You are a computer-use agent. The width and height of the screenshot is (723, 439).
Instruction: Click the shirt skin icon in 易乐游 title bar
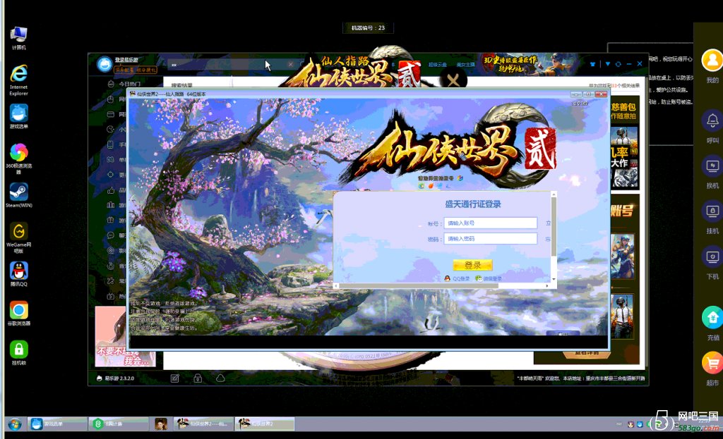click(x=592, y=64)
